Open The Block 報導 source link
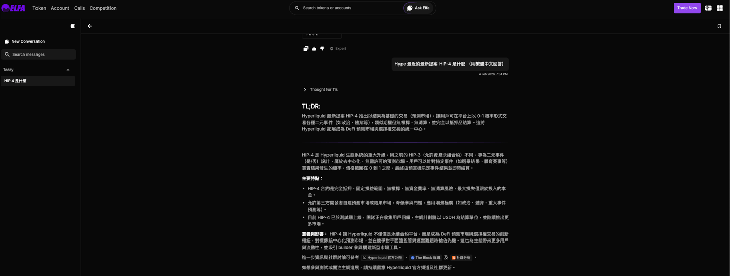This screenshot has width=730, height=276. click(x=426, y=258)
